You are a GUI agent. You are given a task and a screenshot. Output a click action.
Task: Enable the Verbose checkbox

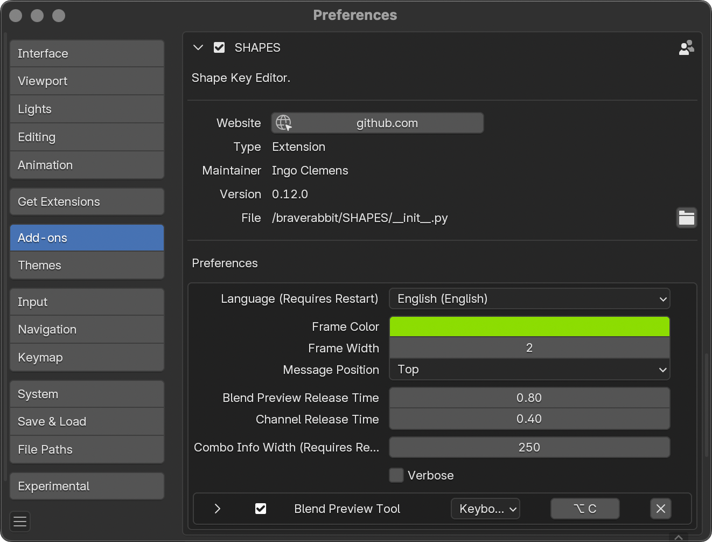(x=396, y=475)
